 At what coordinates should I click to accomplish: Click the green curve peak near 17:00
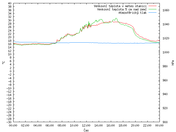116,18
